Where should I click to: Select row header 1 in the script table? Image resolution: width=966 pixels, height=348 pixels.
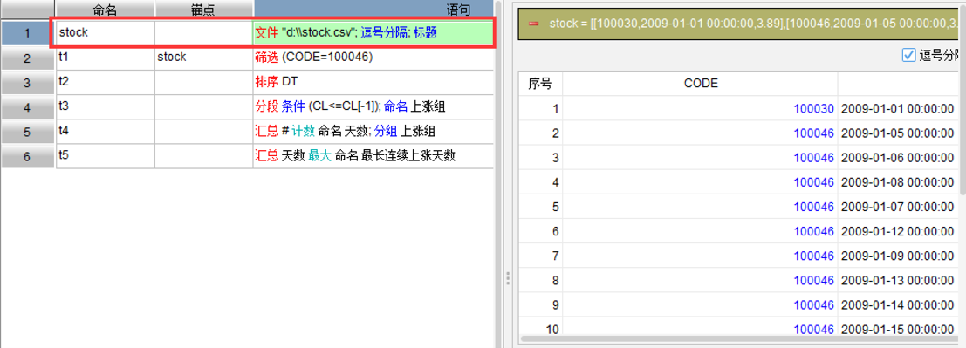tap(27, 32)
